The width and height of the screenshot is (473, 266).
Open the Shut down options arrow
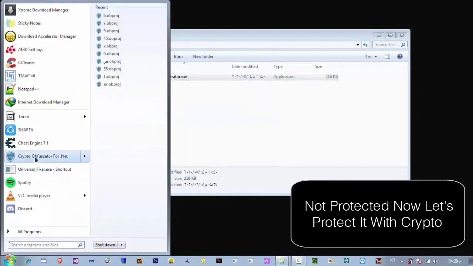tap(122, 245)
